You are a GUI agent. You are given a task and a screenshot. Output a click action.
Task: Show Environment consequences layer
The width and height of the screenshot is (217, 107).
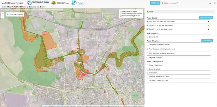[x=147, y=73]
